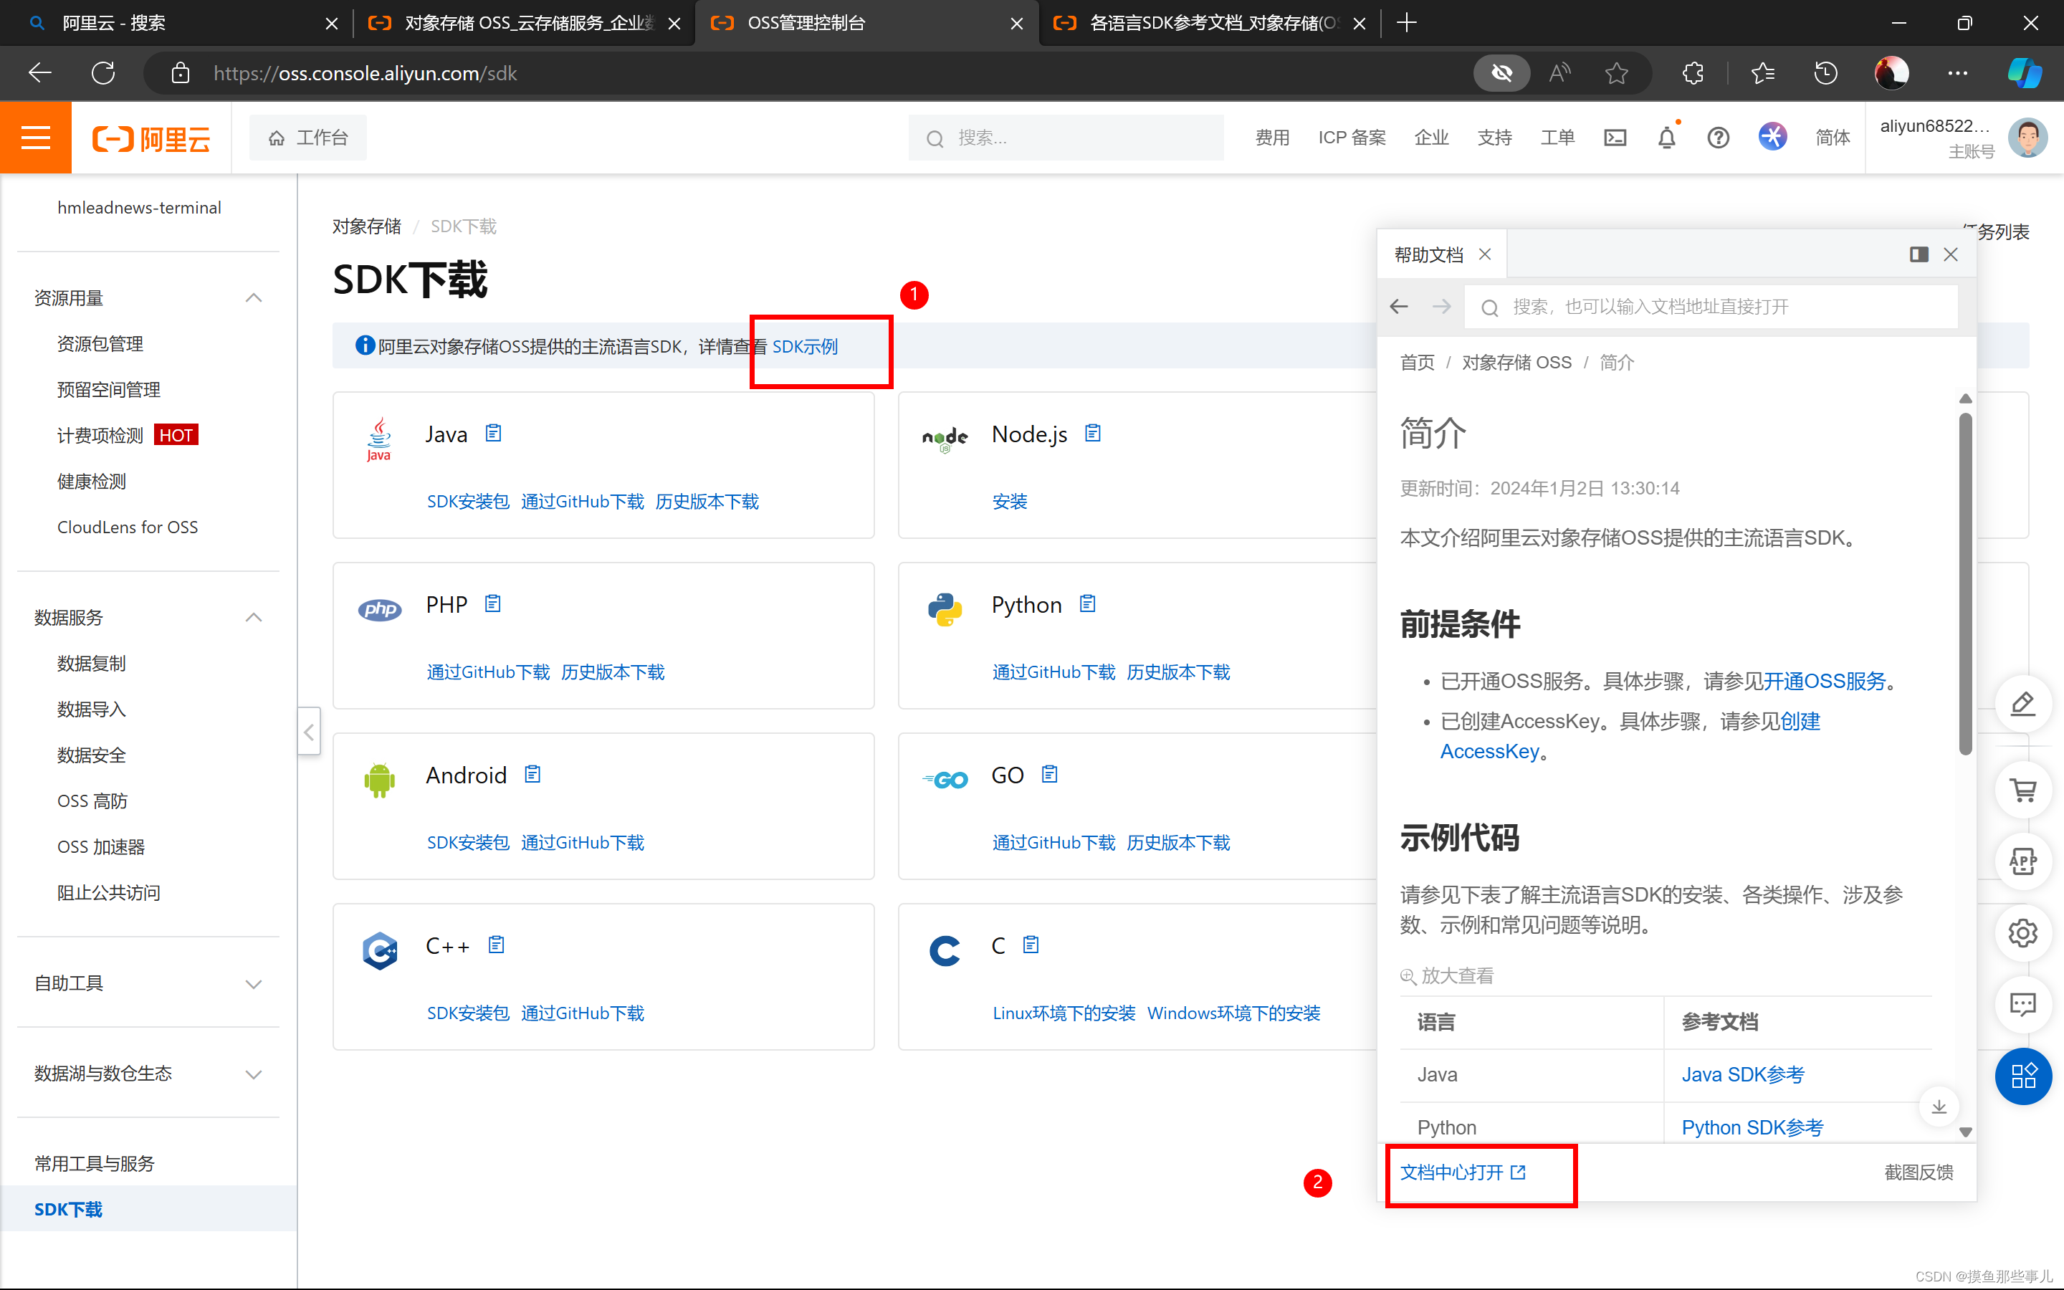Click the blue floating apps grid button
The width and height of the screenshot is (2064, 1290).
pyautogui.click(x=2023, y=1076)
